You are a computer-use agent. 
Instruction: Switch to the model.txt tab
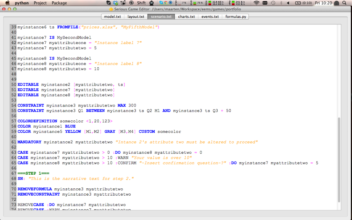(x=112, y=16)
